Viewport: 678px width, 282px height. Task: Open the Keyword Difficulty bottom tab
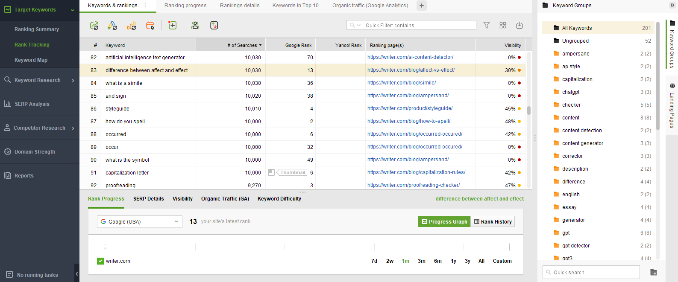tap(279, 199)
